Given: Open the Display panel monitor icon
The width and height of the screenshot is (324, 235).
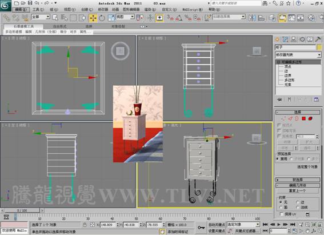Looking at the screenshot, I should [310, 39].
